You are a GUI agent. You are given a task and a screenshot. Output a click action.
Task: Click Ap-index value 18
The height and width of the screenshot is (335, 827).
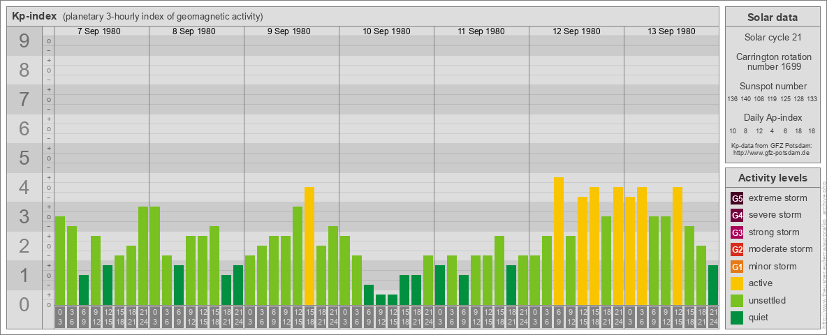click(x=798, y=131)
